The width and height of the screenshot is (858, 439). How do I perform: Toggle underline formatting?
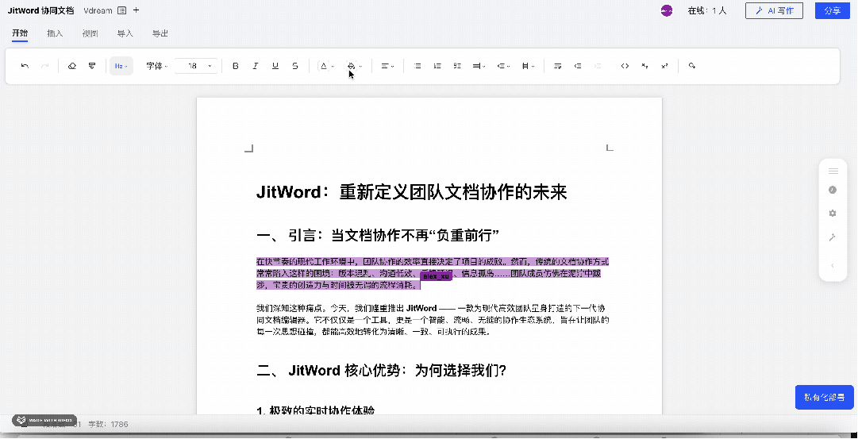275,66
